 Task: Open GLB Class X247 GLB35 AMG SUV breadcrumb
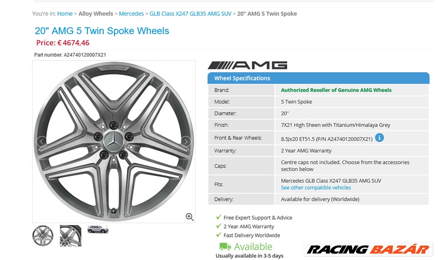point(190,14)
